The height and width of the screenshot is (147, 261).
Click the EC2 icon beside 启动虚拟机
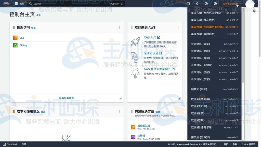pyautogui.click(x=133, y=127)
